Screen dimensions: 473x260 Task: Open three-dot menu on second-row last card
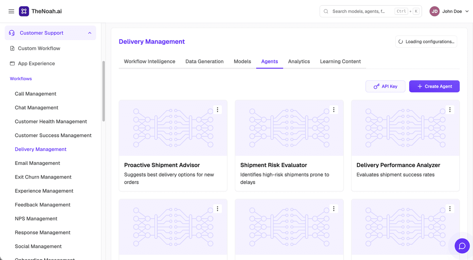(x=450, y=209)
